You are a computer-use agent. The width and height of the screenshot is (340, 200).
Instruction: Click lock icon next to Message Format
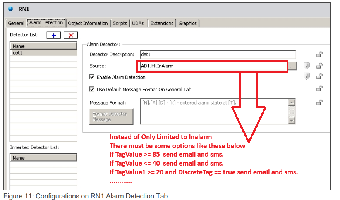pyautogui.click(x=319, y=103)
